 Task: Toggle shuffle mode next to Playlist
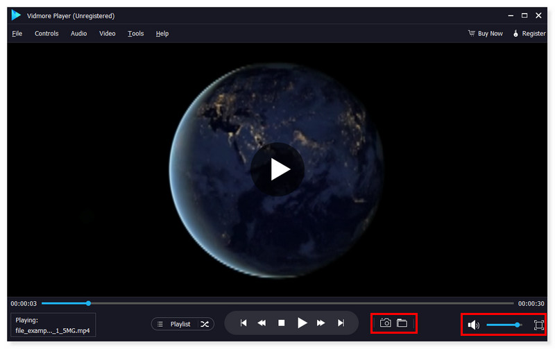click(x=205, y=324)
